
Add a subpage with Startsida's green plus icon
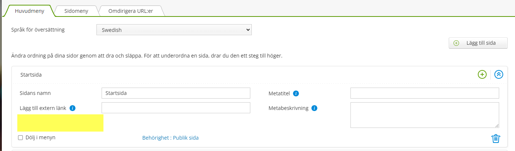coord(482,74)
